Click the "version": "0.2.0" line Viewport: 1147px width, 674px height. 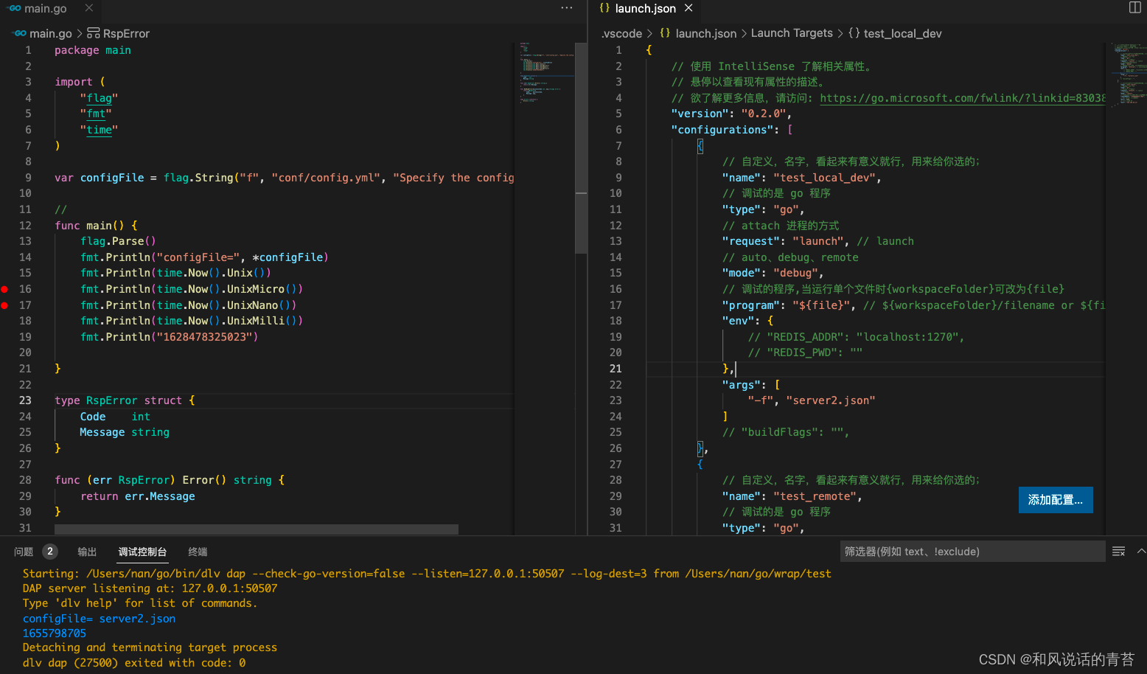tap(731, 114)
